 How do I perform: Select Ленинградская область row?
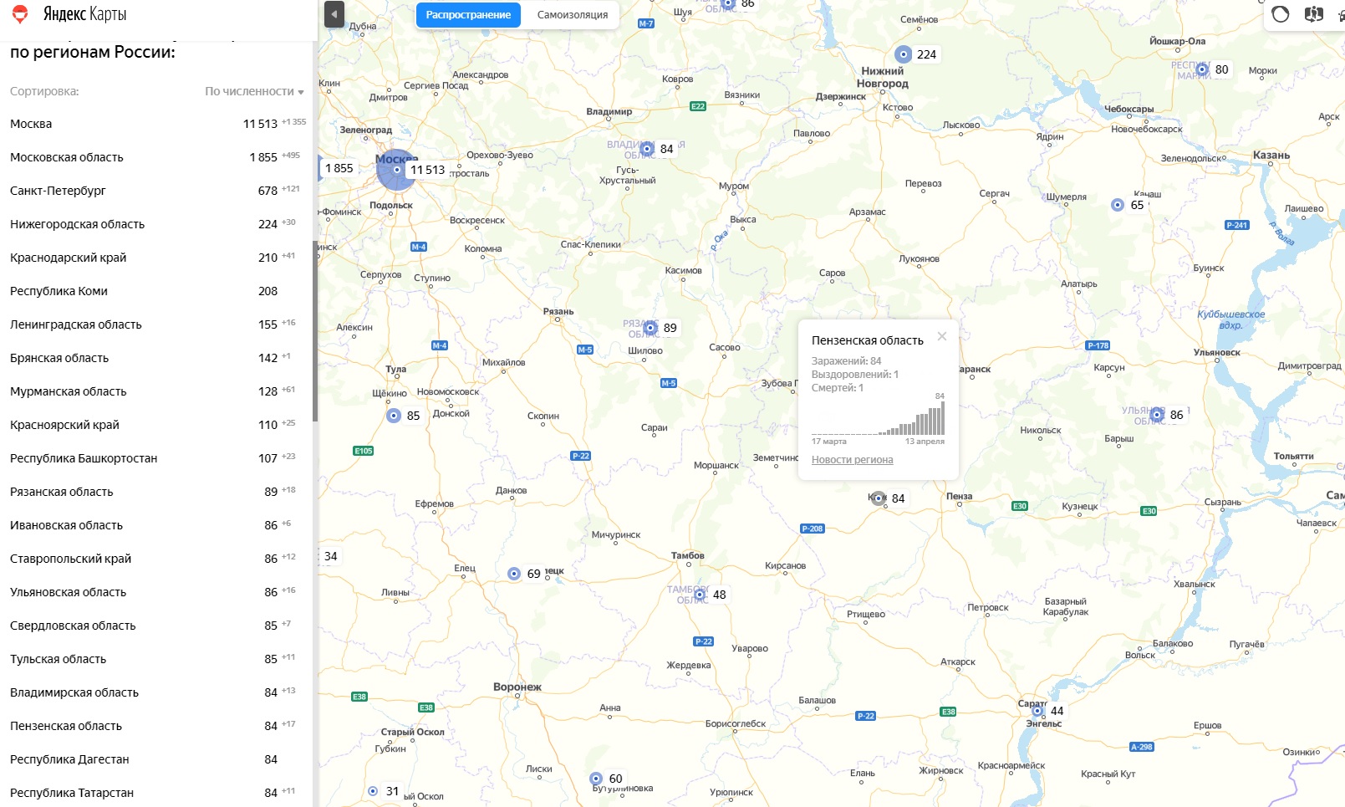click(x=157, y=324)
